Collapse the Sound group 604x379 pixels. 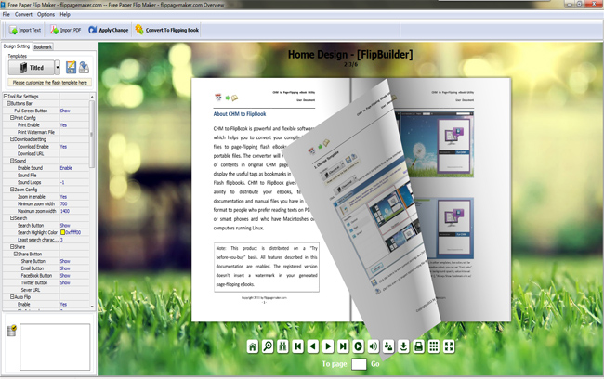(x=12, y=161)
